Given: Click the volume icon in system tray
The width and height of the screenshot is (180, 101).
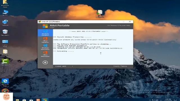Looking at the screenshot, I should 157,100.
